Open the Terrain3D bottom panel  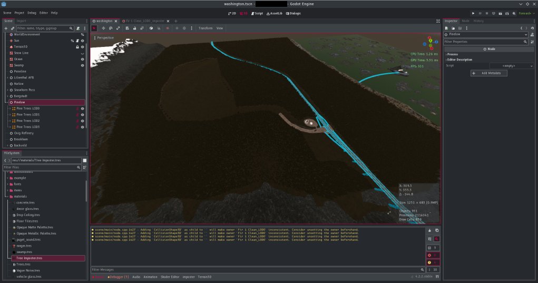[204, 277]
